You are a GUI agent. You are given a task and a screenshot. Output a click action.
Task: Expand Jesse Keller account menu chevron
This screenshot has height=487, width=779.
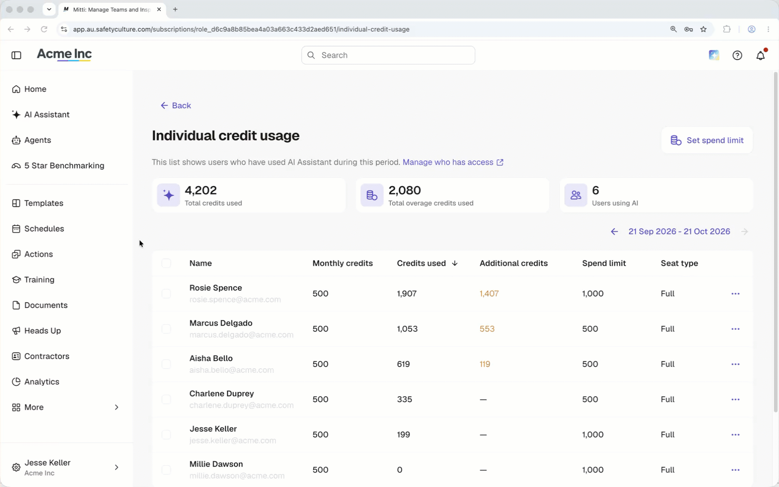click(116, 467)
